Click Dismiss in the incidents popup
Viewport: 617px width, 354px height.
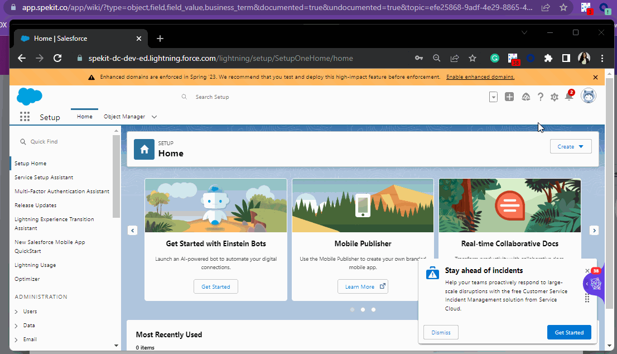pos(441,332)
